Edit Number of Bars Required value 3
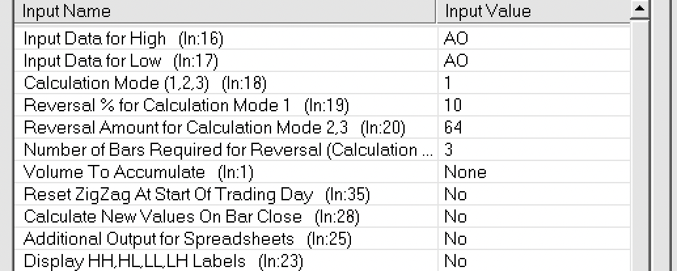The width and height of the screenshot is (677, 271). click(x=448, y=150)
